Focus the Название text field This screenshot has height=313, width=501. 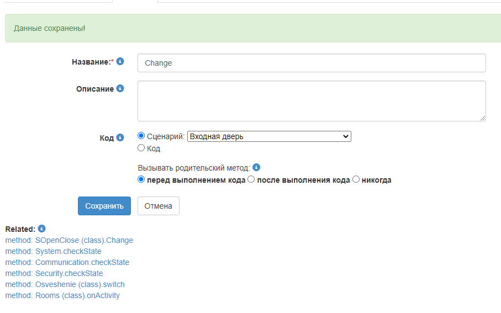click(x=312, y=63)
